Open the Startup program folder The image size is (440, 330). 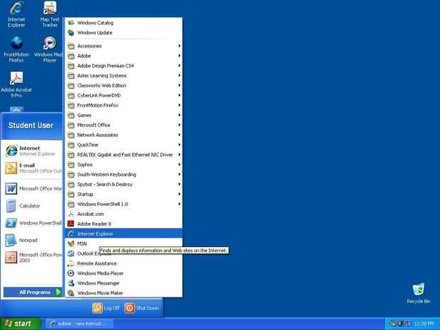pyautogui.click(x=123, y=194)
